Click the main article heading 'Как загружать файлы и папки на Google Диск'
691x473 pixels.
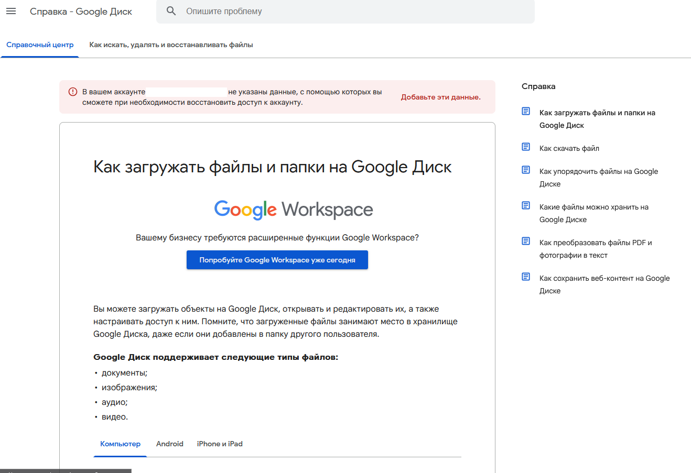coord(273,167)
